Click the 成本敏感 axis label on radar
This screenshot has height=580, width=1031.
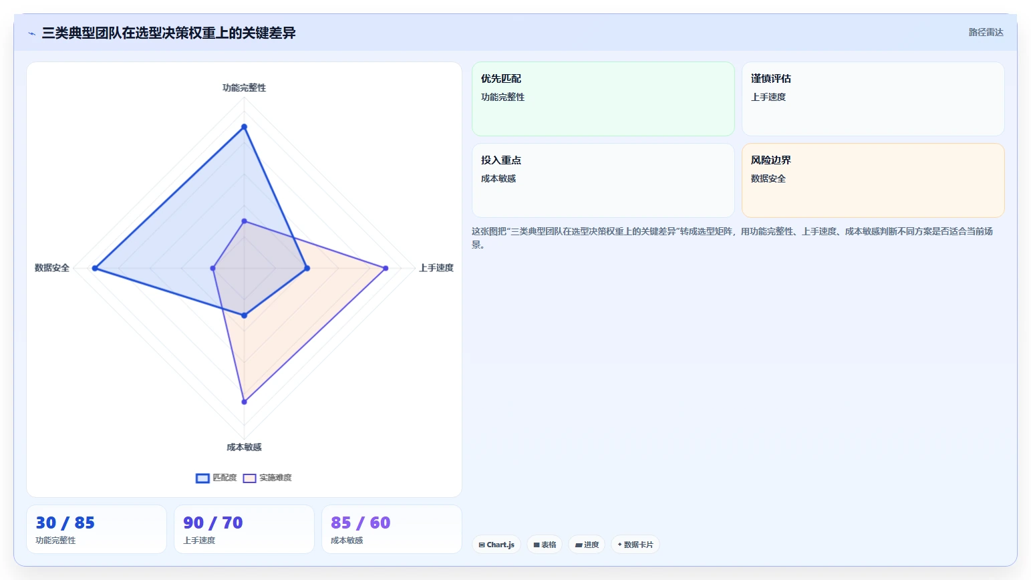click(x=244, y=447)
